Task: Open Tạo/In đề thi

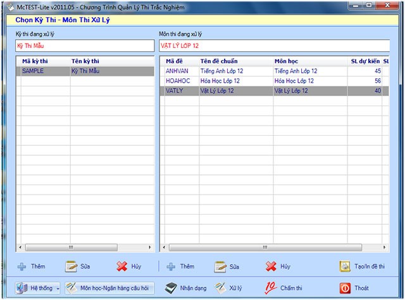Action: tap(345, 267)
